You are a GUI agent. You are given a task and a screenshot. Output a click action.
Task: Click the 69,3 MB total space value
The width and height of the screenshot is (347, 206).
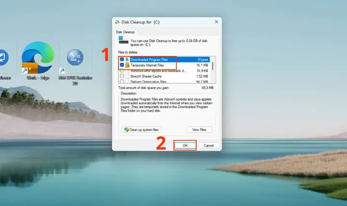tap(208, 88)
